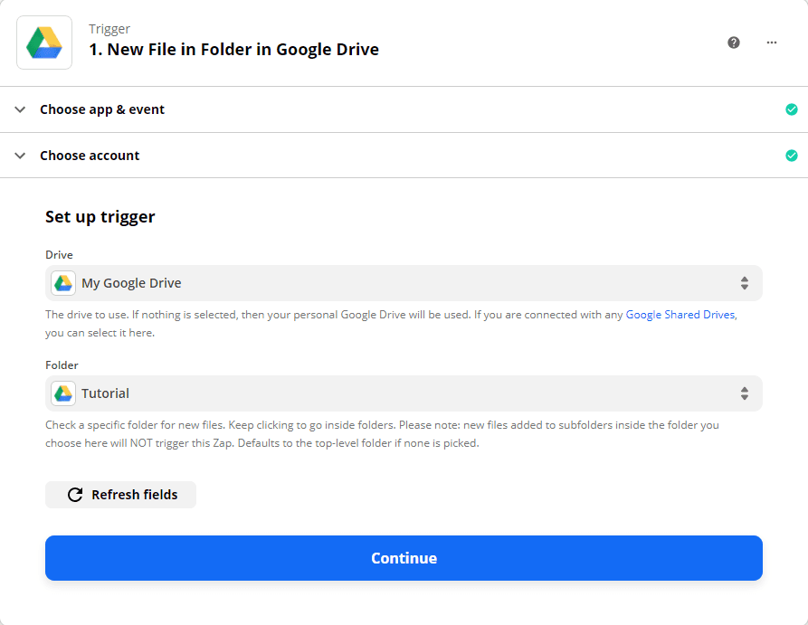Click the green checkmark beside Choose account

791,155
